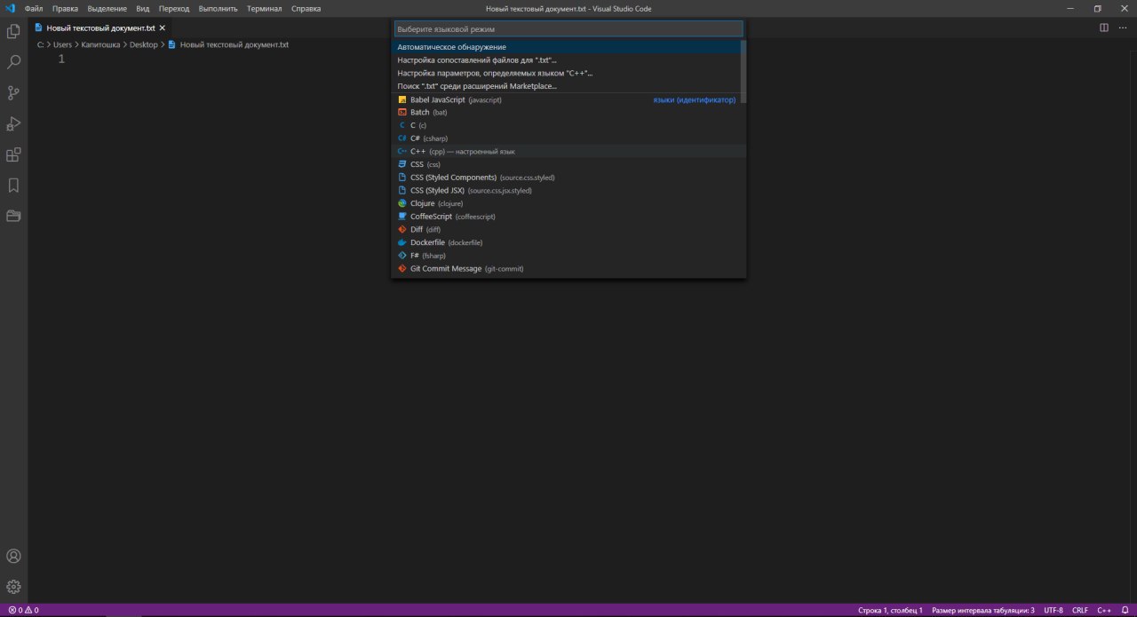
Task: Switch to Новый текстовый документ.txt tab
Action: pos(100,28)
